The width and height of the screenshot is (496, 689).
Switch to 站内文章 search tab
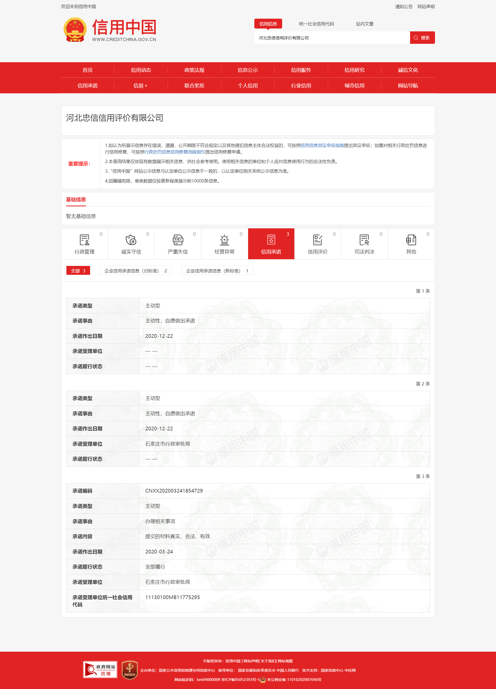(x=365, y=24)
